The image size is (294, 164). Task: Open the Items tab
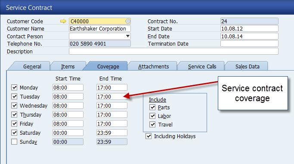[68, 66]
